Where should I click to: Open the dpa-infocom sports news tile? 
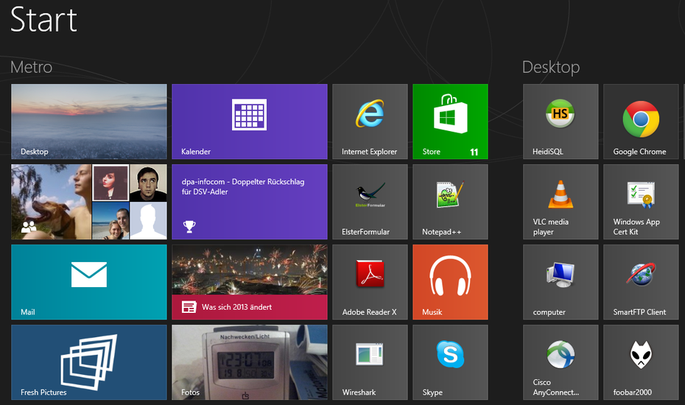(x=250, y=202)
